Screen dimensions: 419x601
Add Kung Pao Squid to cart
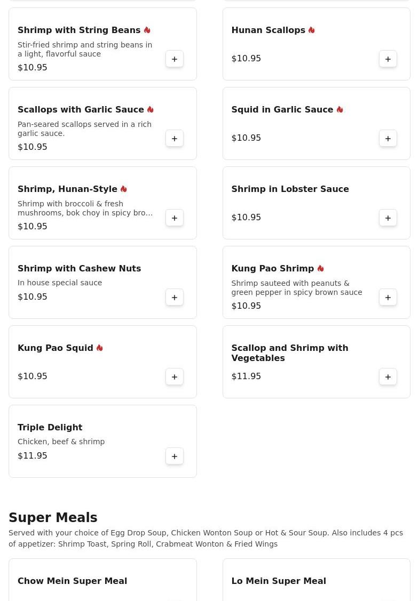tap(175, 377)
